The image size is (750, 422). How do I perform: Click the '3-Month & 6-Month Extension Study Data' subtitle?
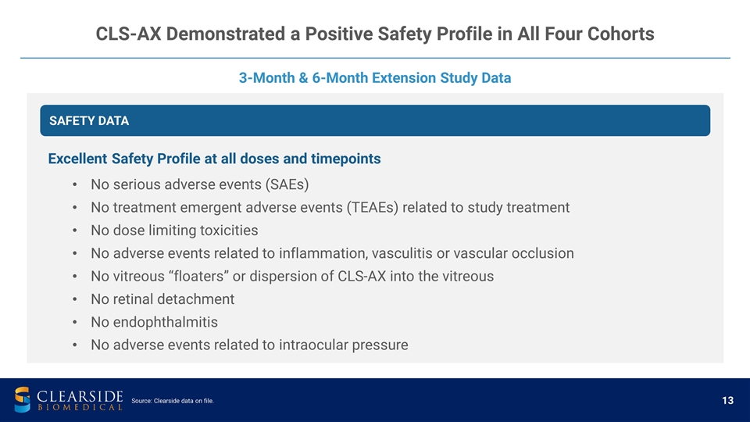[375, 78]
